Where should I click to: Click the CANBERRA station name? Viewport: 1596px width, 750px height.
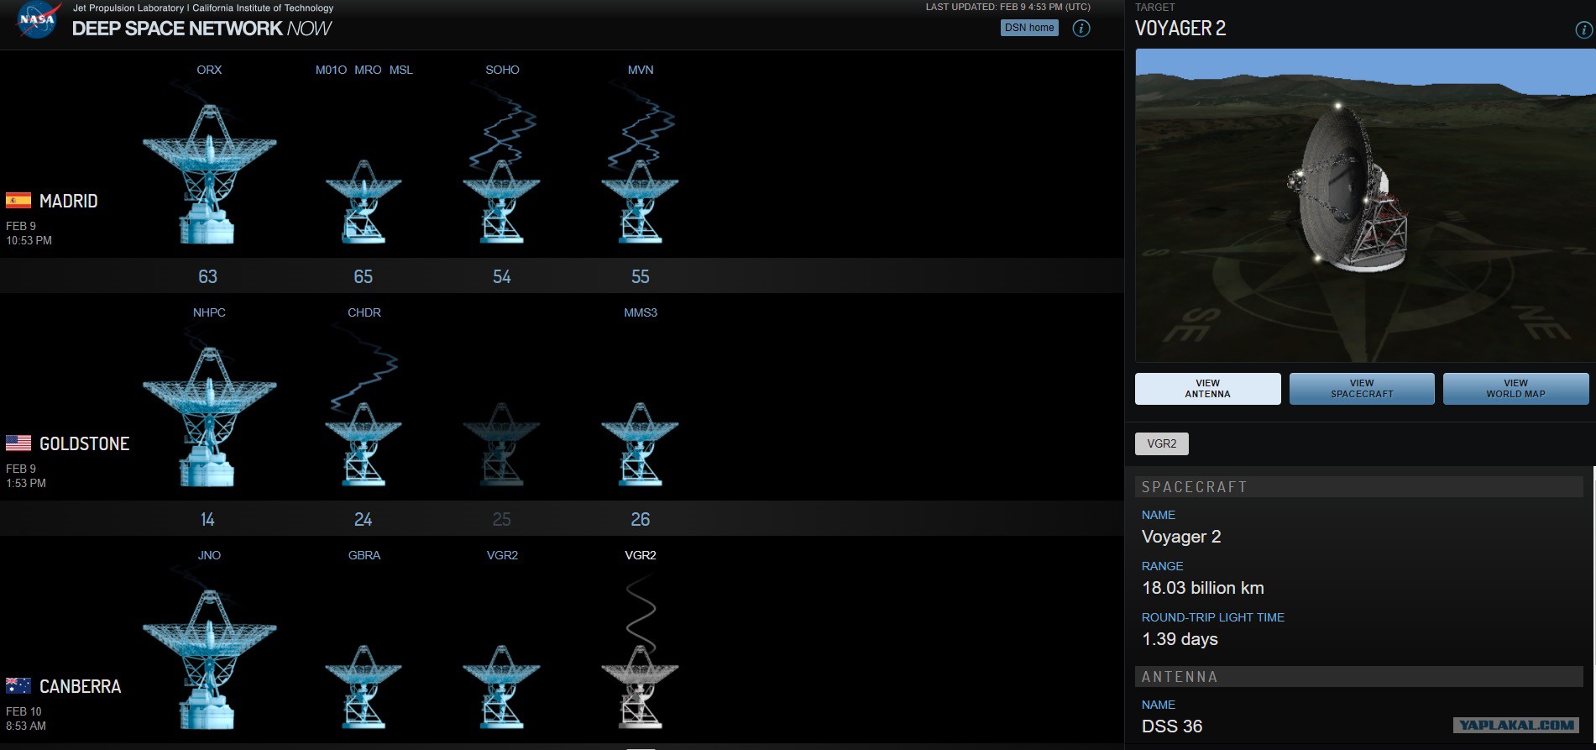pyautogui.click(x=81, y=686)
